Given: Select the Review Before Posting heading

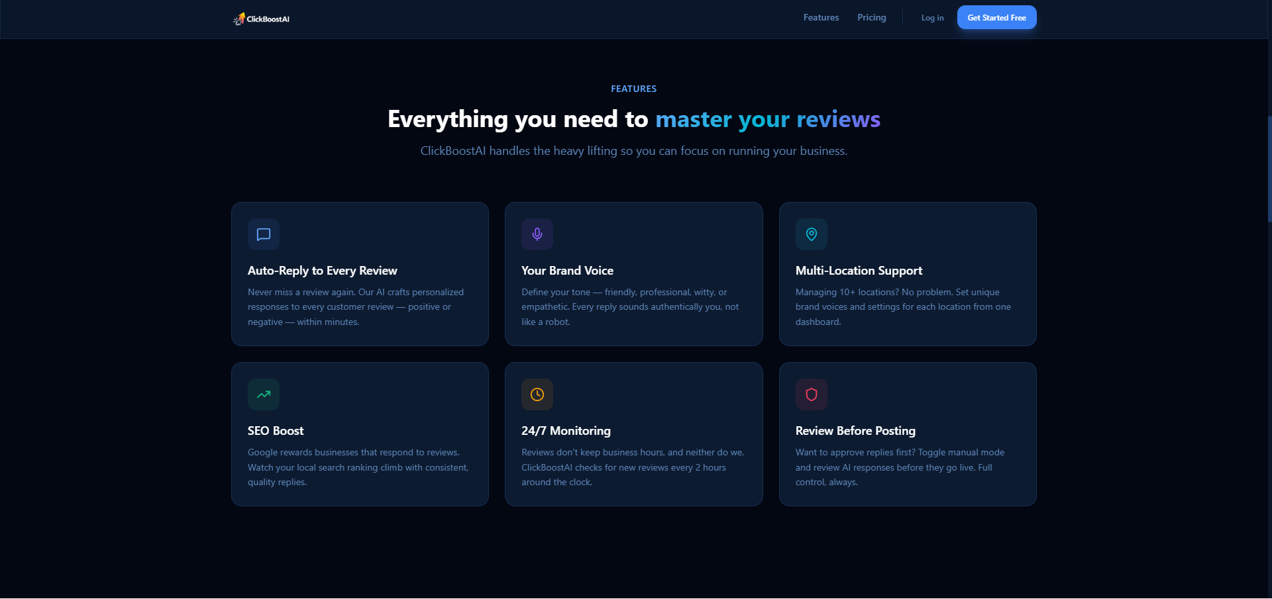Looking at the screenshot, I should click(855, 431).
